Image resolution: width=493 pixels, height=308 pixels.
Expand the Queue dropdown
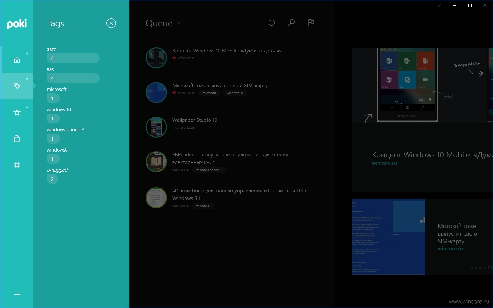(163, 23)
